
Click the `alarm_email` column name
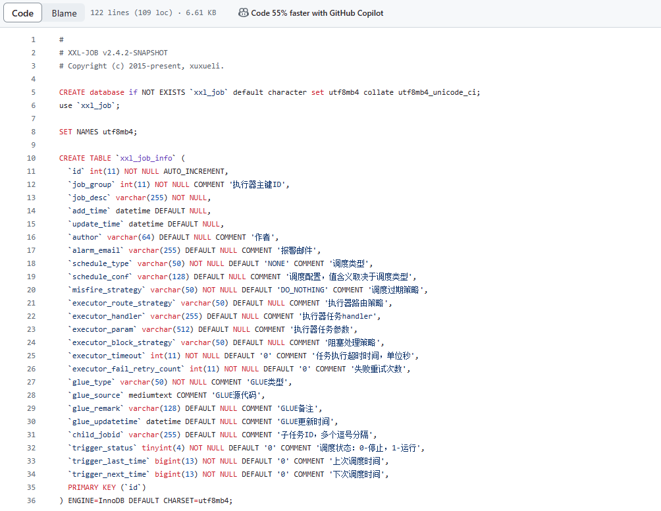(x=96, y=250)
